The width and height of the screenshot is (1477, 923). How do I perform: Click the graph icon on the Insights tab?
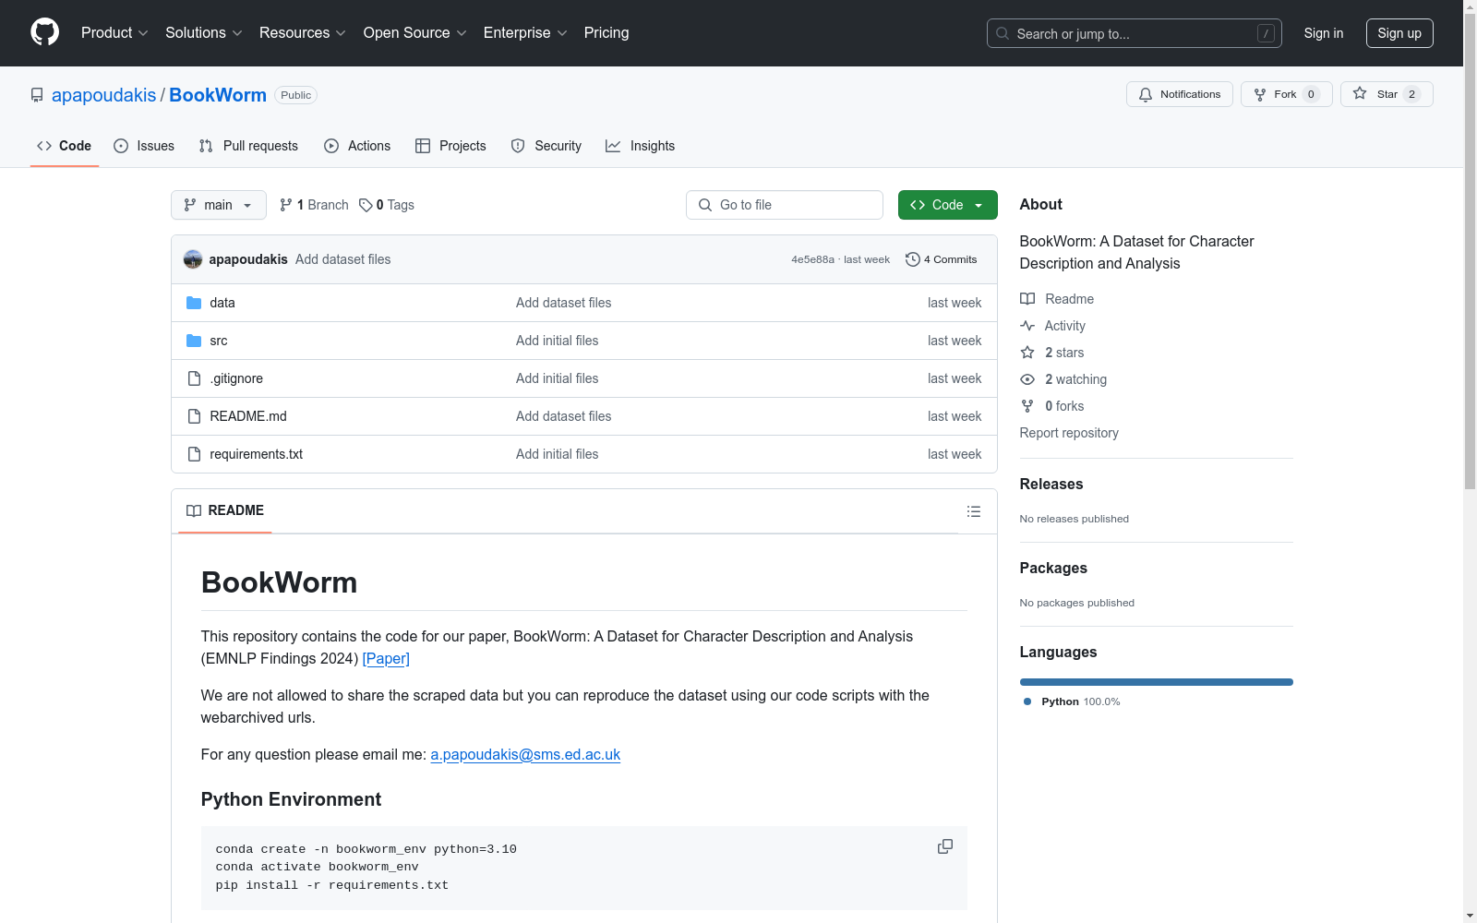click(613, 146)
